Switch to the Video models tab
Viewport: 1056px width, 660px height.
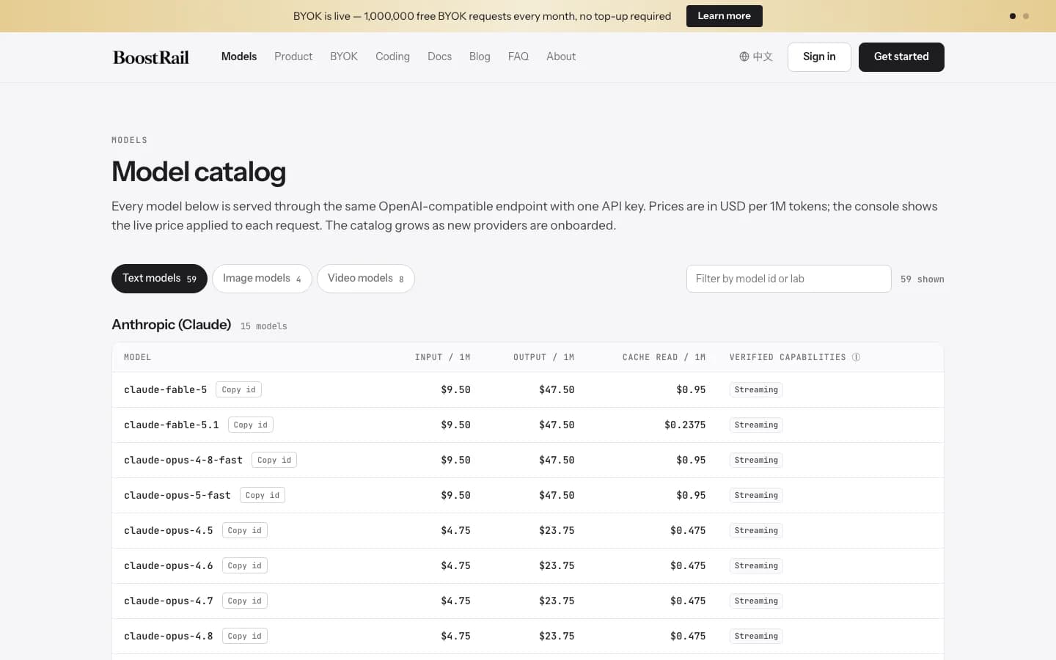pos(366,279)
